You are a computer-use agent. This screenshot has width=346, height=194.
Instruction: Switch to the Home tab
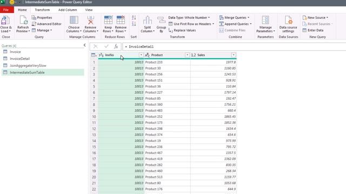(22, 10)
